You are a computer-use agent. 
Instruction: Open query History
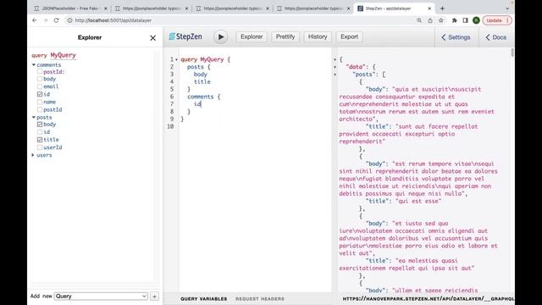[x=318, y=36]
